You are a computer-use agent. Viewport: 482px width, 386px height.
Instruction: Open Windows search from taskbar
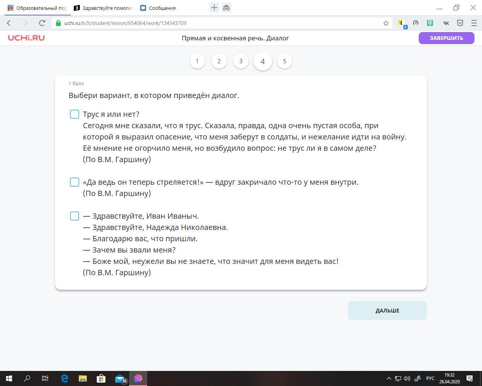[x=27, y=378]
